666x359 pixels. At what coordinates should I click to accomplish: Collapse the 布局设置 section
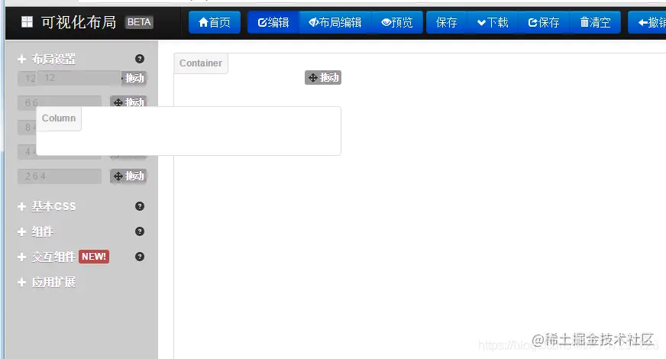[x=47, y=59]
